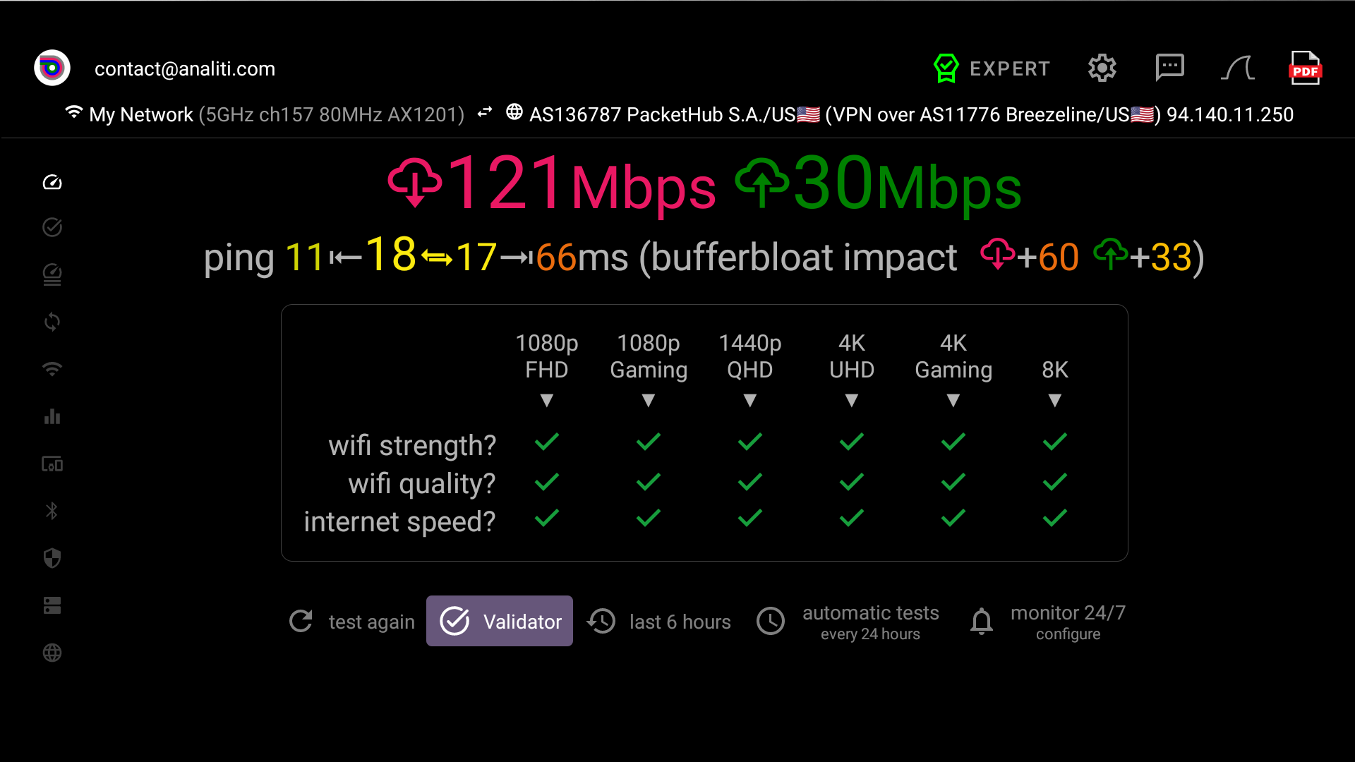Open the feedback chat icon
This screenshot has width=1355, height=762.
[1169, 68]
